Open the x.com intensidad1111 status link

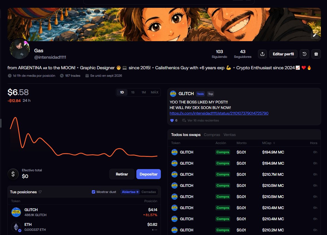point(219,113)
